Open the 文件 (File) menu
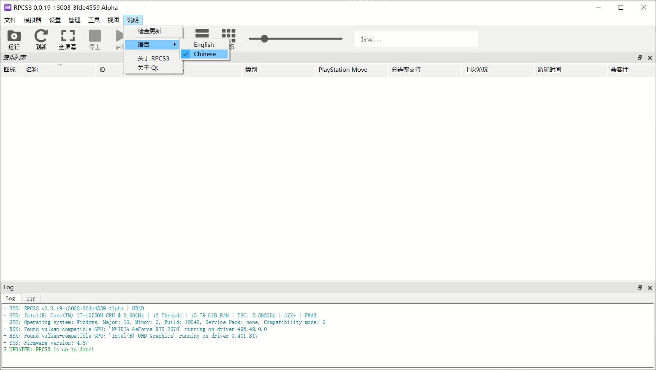The width and height of the screenshot is (656, 370). tap(10, 20)
